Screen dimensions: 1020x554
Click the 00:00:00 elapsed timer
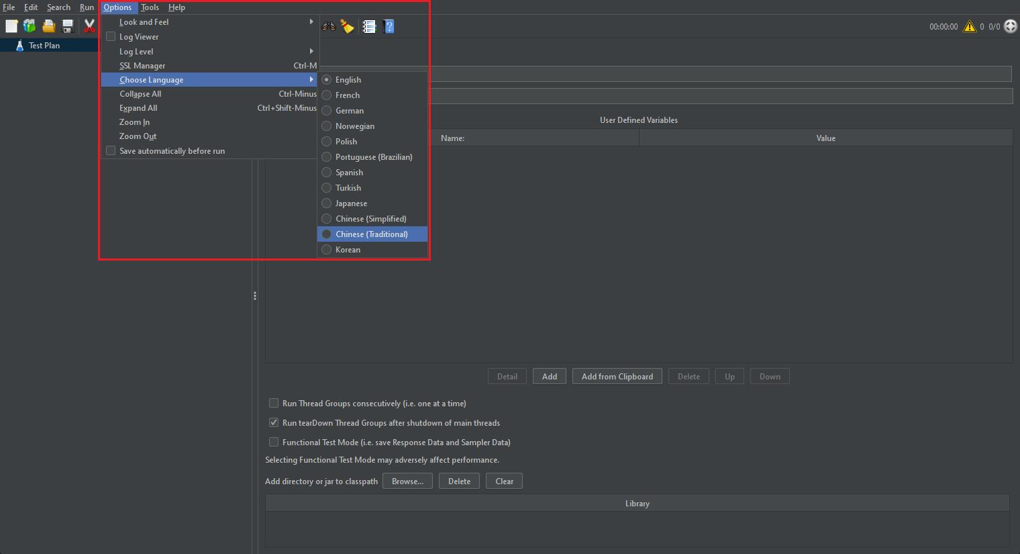[x=943, y=27]
